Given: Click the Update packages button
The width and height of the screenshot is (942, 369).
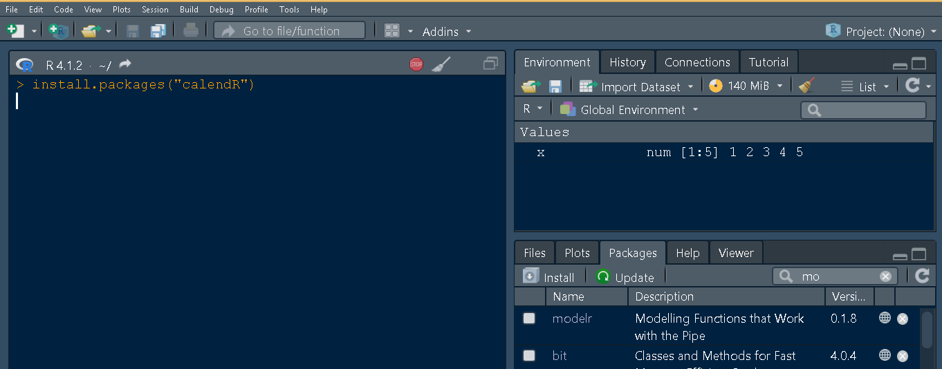Looking at the screenshot, I should point(625,277).
